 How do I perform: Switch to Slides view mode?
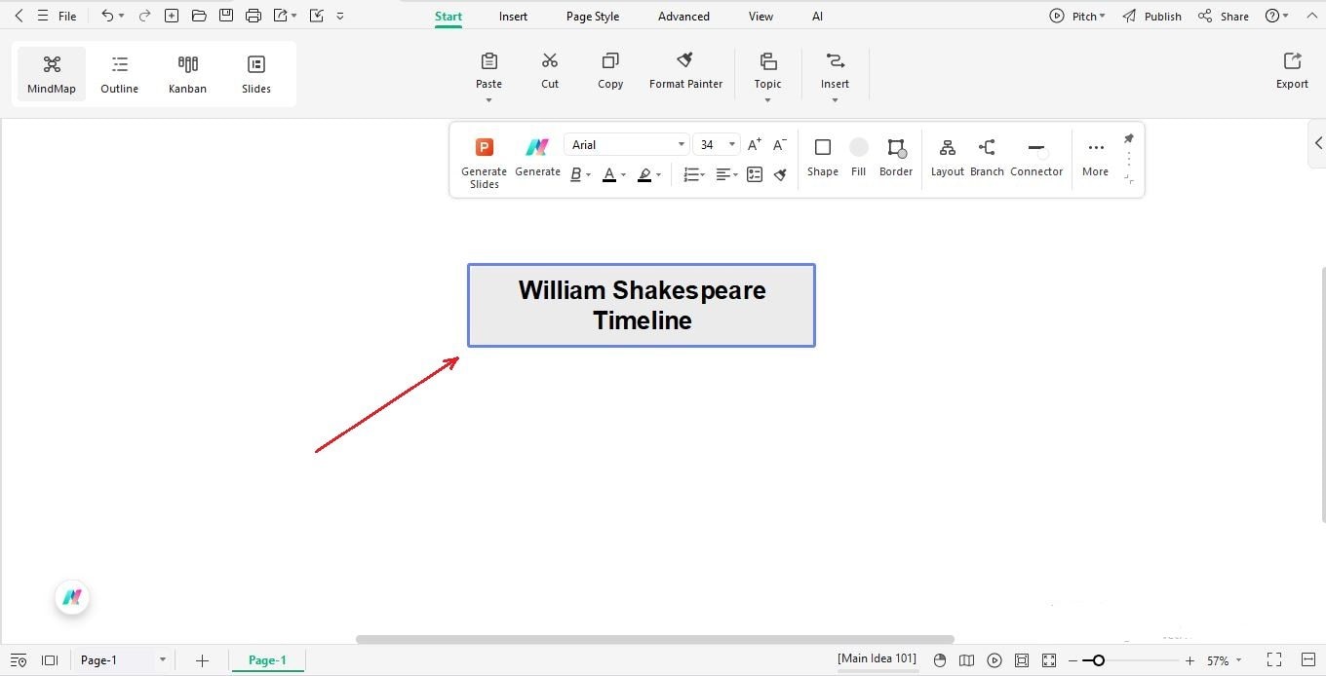tap(256, 74)
